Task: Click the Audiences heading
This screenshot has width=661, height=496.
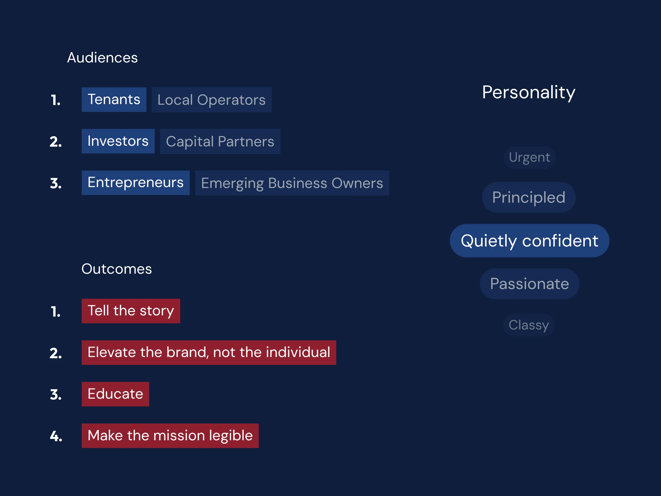Action: pyautogui.click(x=102, y=58)
